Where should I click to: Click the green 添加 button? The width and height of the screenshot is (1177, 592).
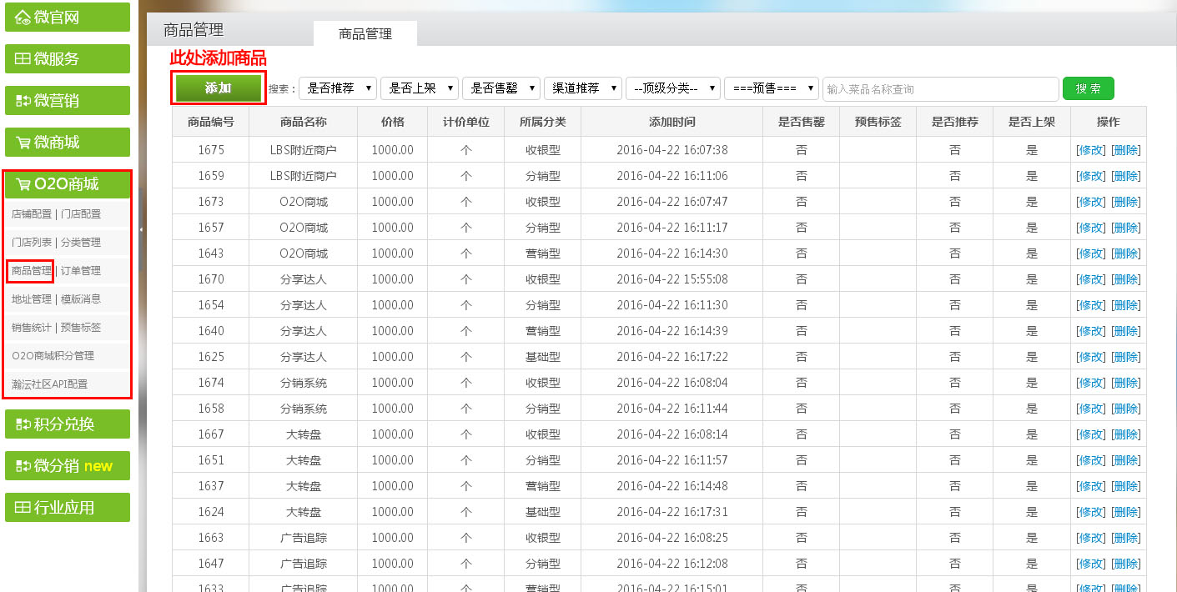[x=218, y=88]
